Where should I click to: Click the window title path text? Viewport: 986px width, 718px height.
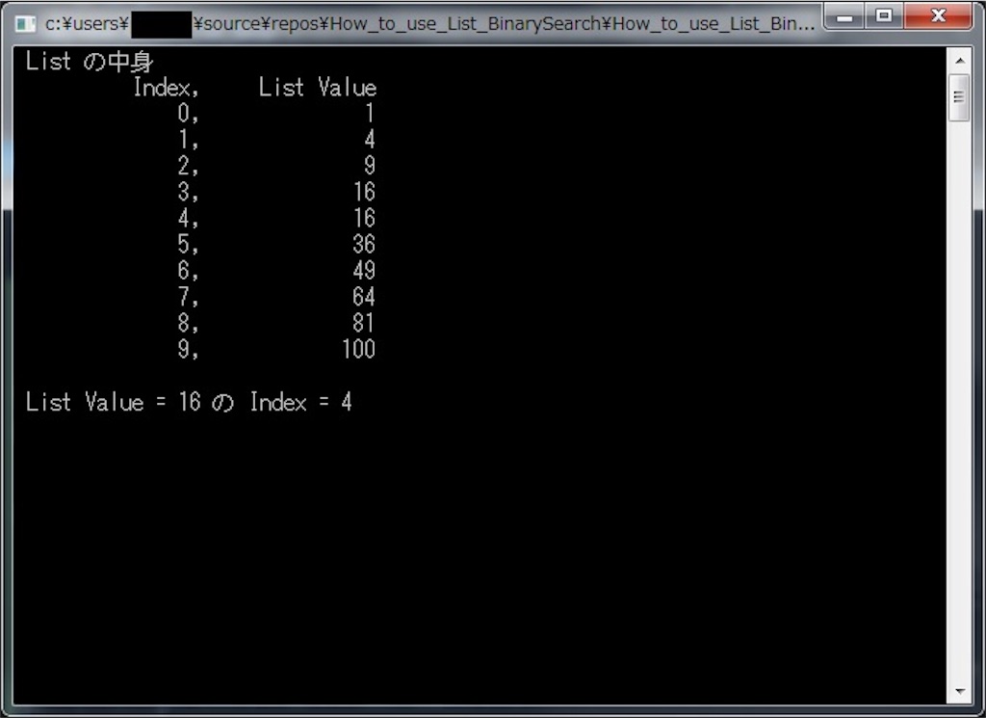pos(429,24)
